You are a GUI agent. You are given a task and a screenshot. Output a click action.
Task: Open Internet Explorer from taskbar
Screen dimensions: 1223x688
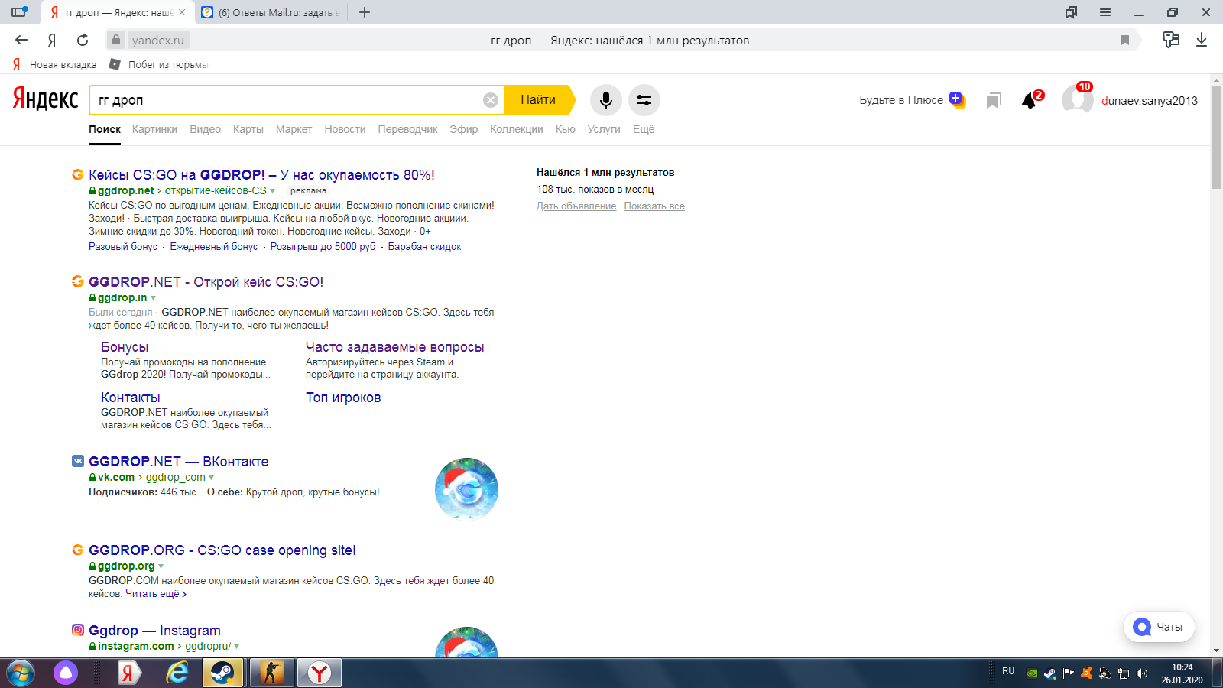(177, 673)
